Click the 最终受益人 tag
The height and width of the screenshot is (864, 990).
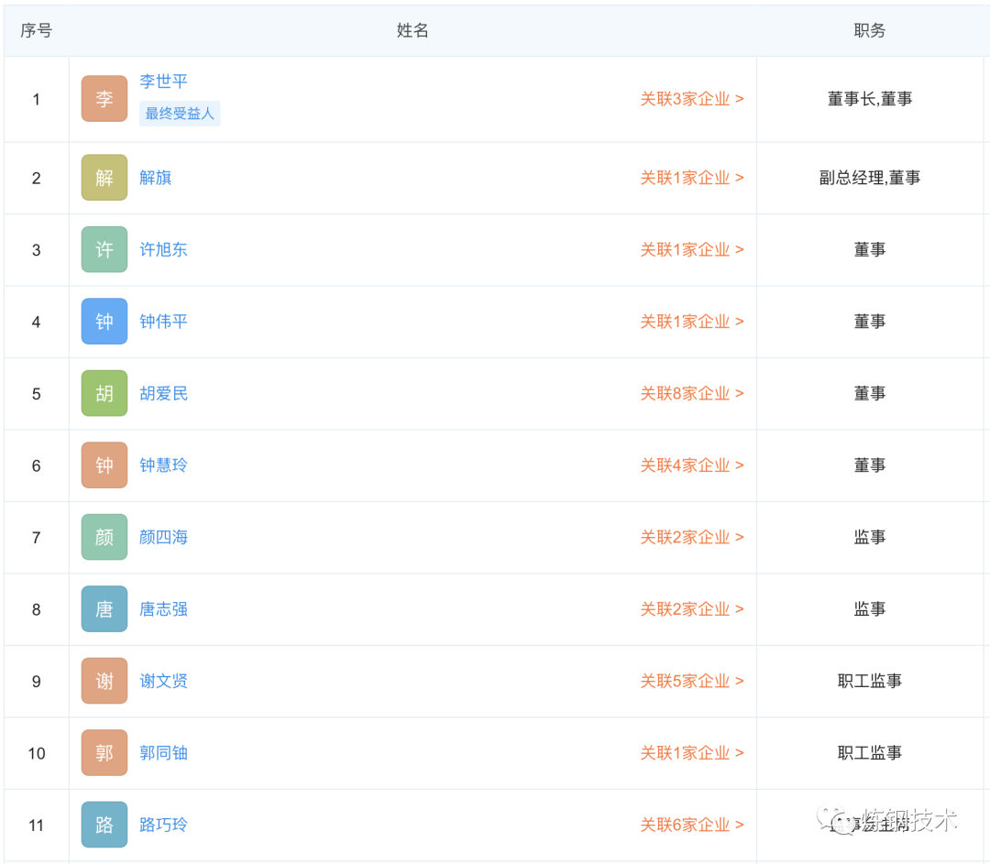[180, 114]
